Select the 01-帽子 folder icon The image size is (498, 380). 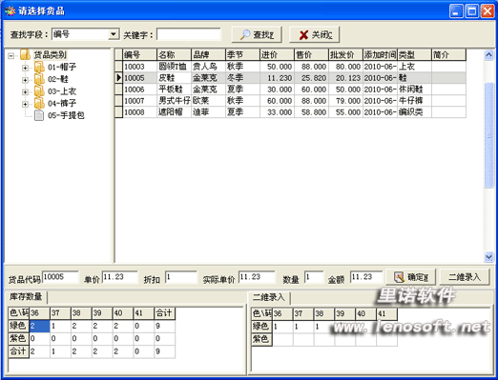pyautogui.click(x=39, y=68)
